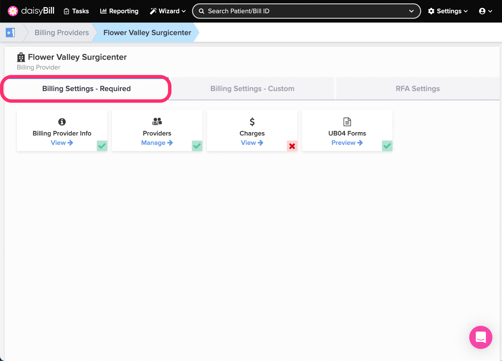The height and width of the screenshot is (361, 502).
Task: Click red X status on Charges card
Action: 292,146
